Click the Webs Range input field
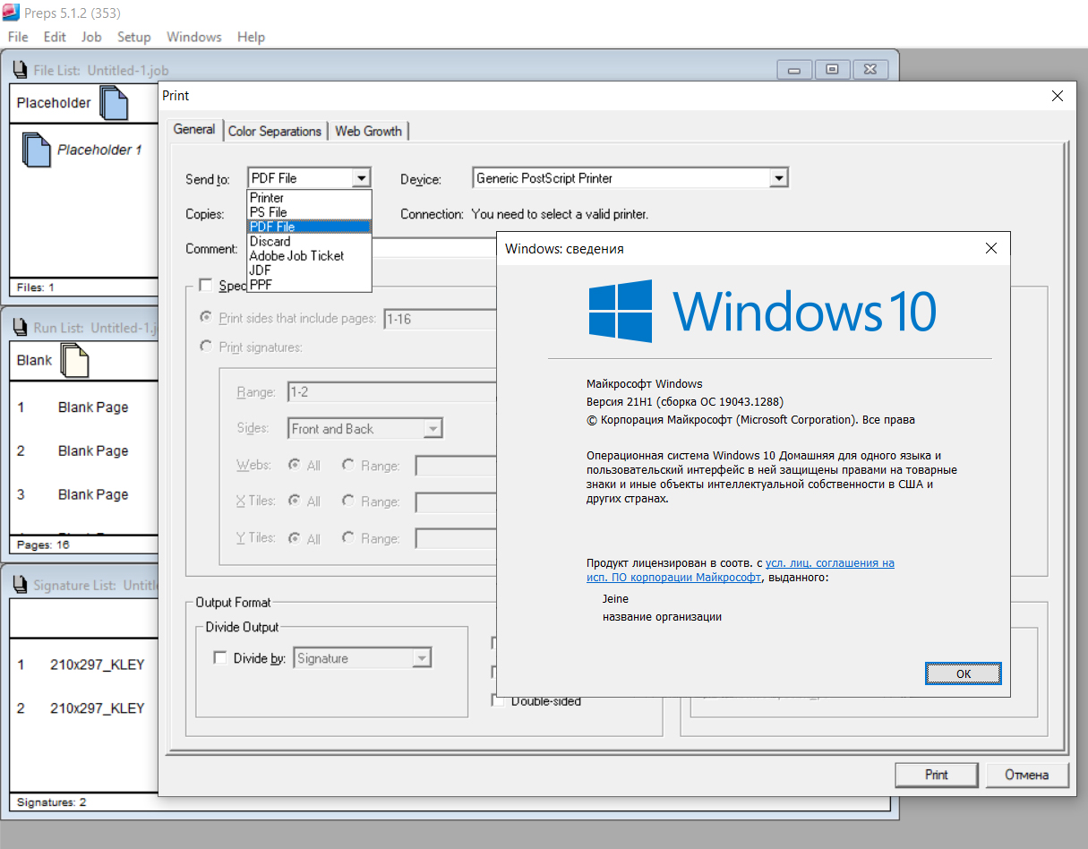Screen dimensions: 1088x849 pos(456,466)
